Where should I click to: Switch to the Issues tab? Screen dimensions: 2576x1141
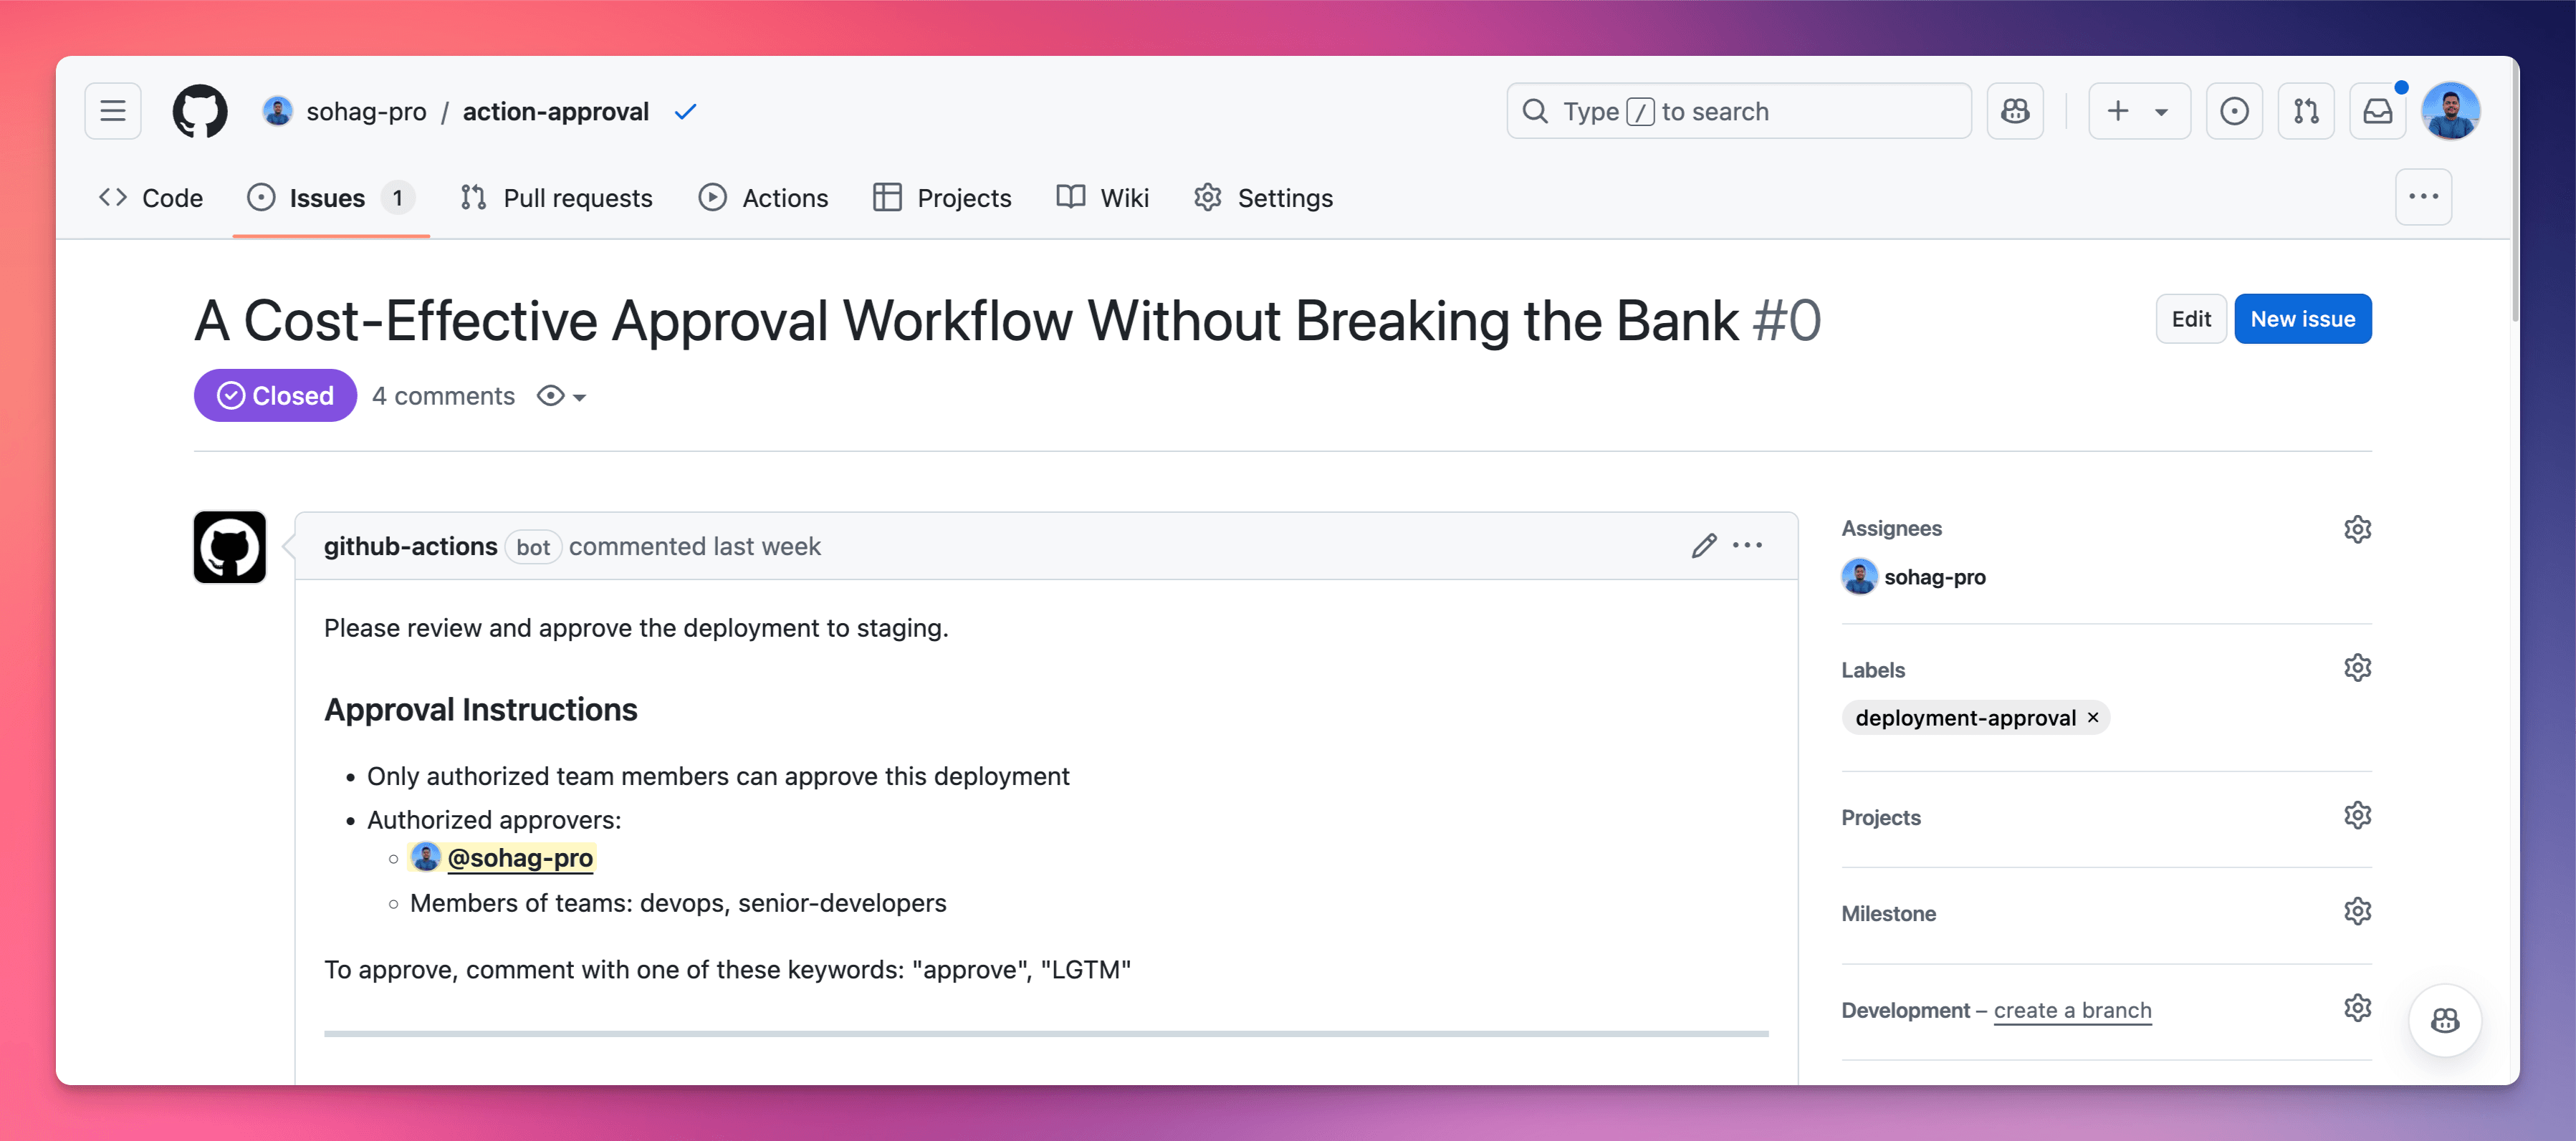331,198
